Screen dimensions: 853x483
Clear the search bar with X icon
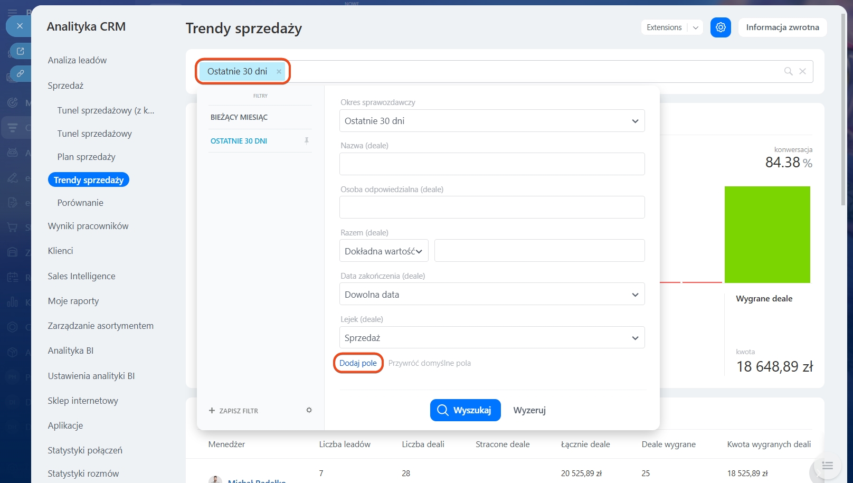tap(802, 71)
